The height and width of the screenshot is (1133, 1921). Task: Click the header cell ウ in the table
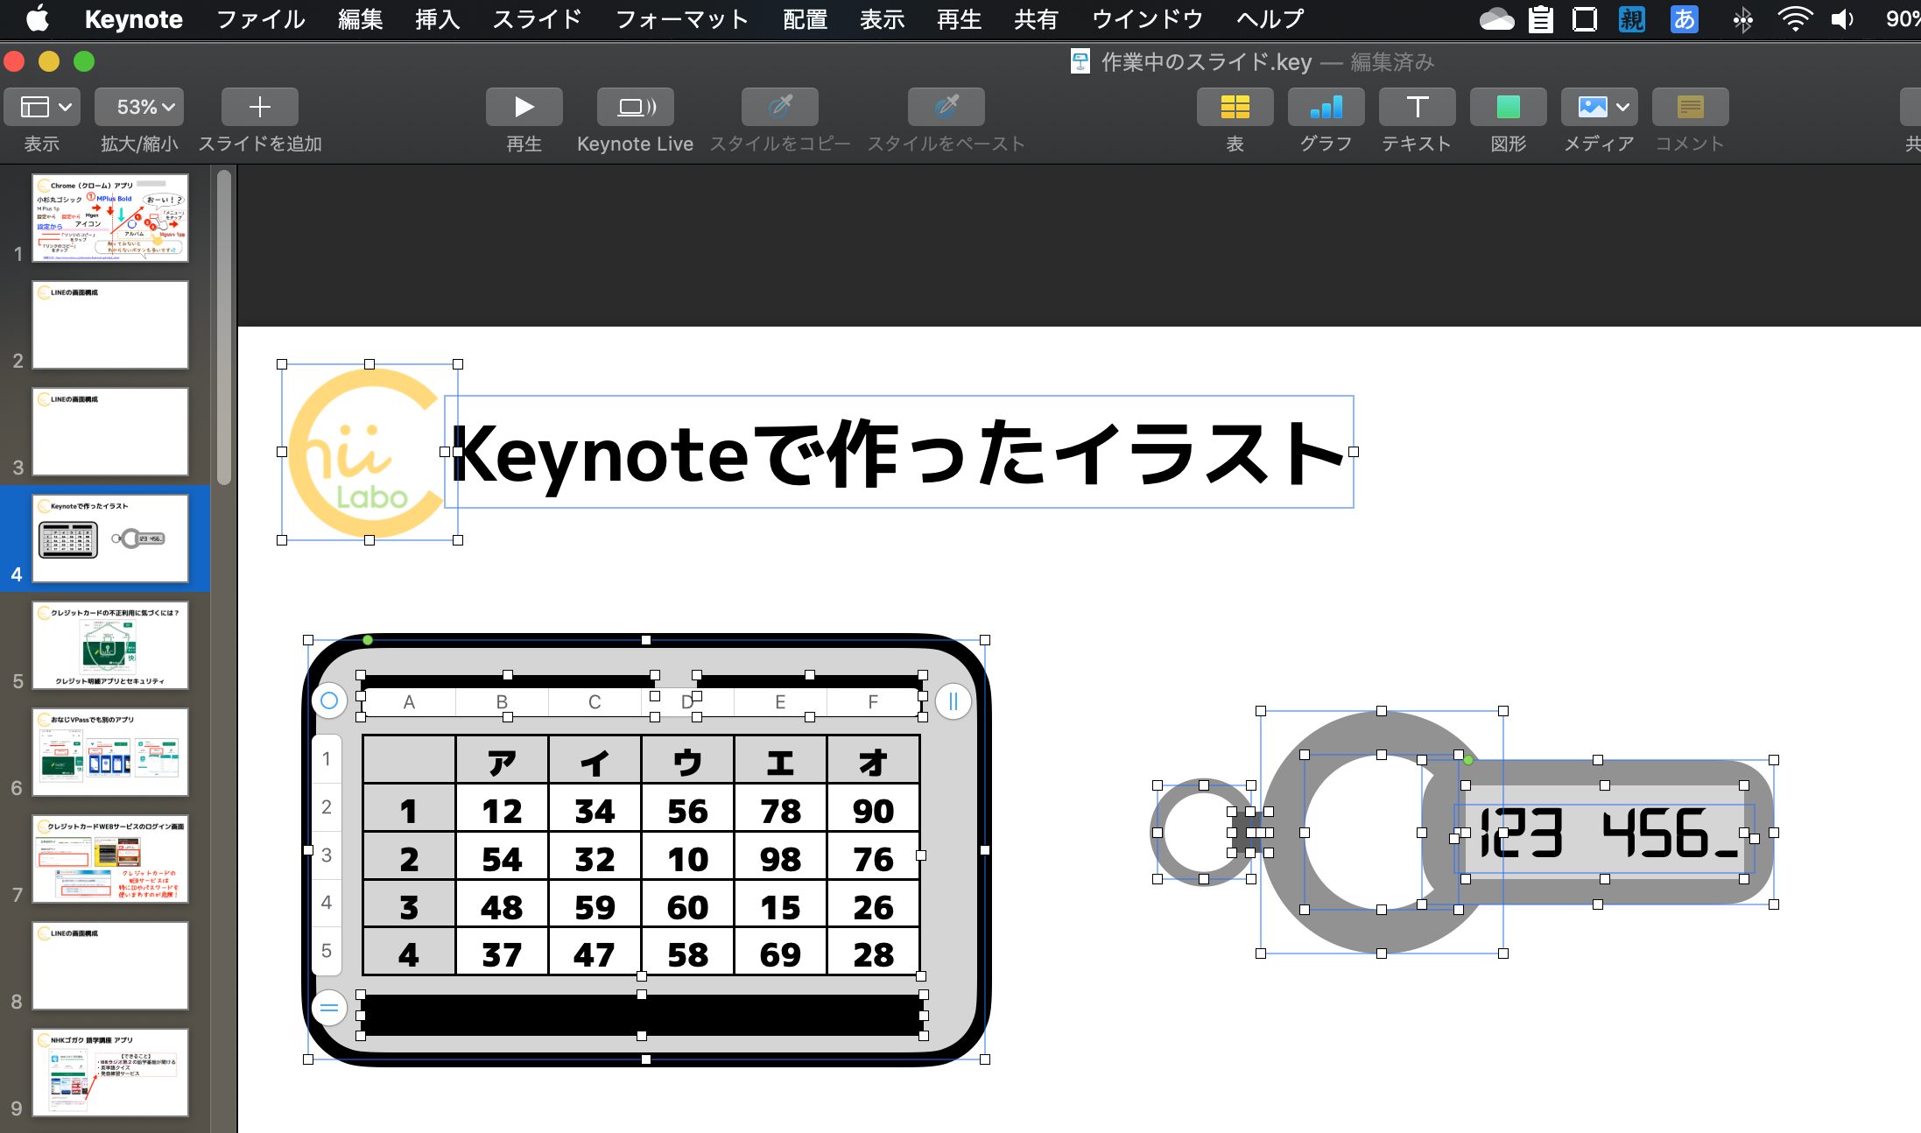pos(687,762)
